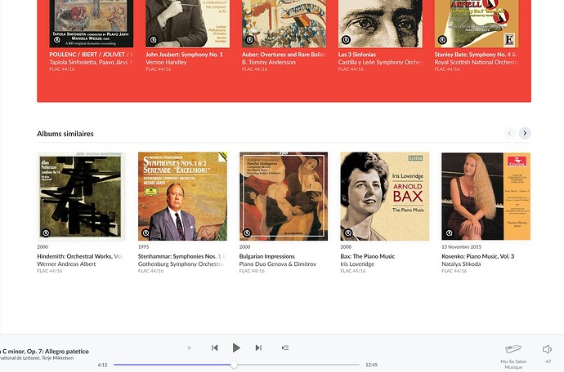564x372 pixels.
Task: Click the playback progress slider
Action: pos(235,365)
